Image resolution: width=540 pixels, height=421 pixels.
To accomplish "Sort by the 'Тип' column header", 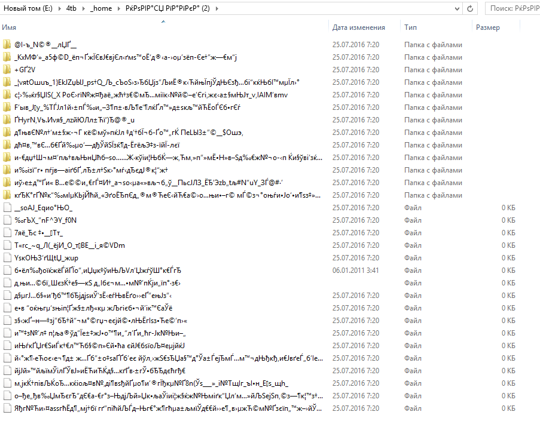I will pyautogui.click(x=410, y=27).
